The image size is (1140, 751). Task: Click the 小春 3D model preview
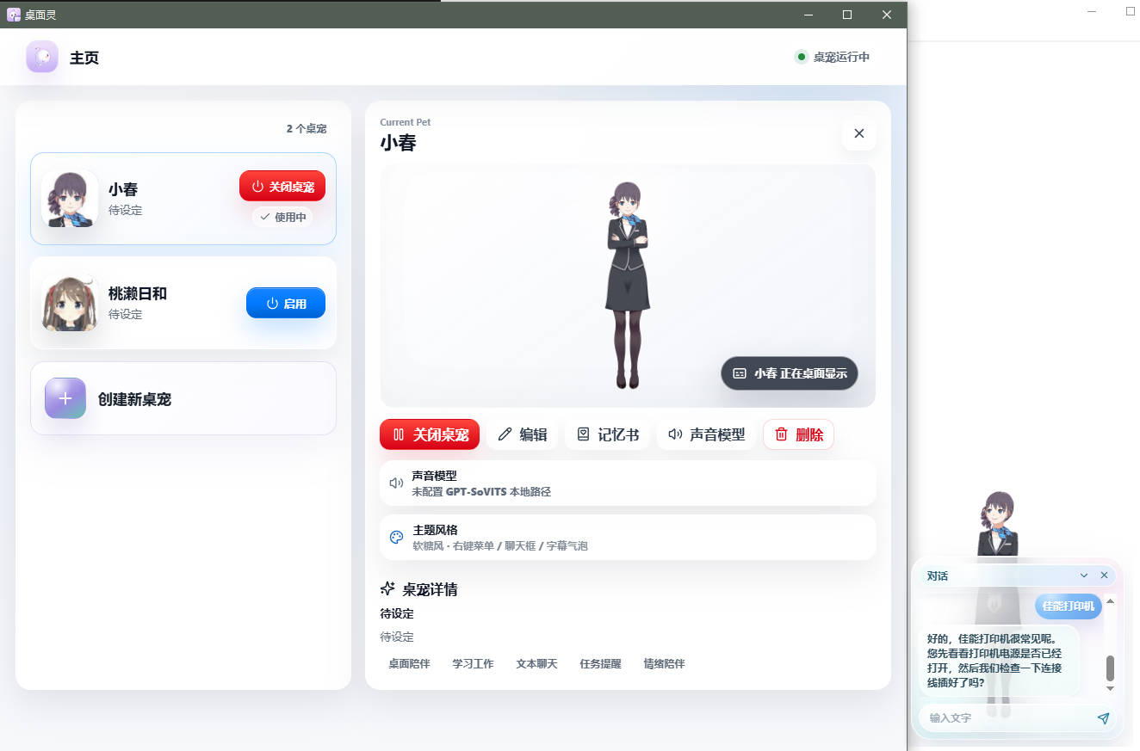[x=628, y=286]
